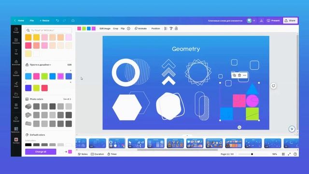The image size is (309, 174).
Task: Open the Design tab in sidebar
Action: (x=16, y=30)
